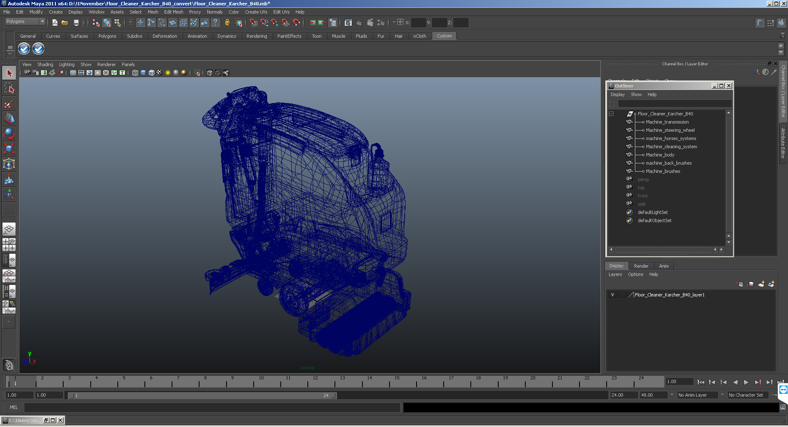
Task: Save the scene via the floppy icon
Action: [76, 23]
